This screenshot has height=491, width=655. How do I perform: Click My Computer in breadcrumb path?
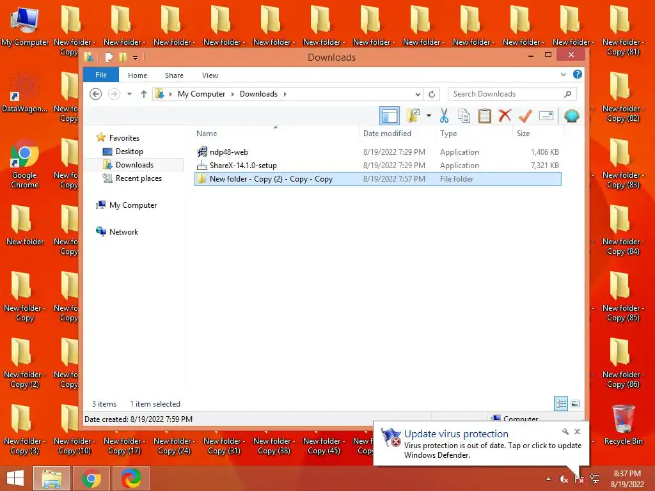tap(201, 94)
